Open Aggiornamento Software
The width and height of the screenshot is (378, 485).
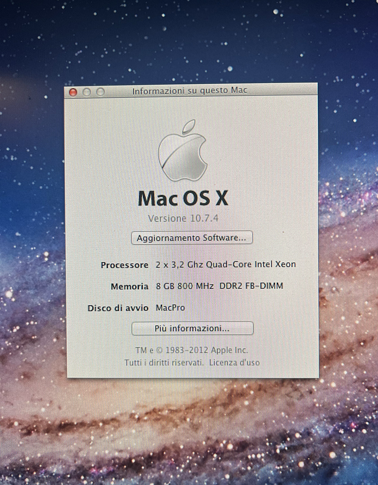tap(191, 238)
